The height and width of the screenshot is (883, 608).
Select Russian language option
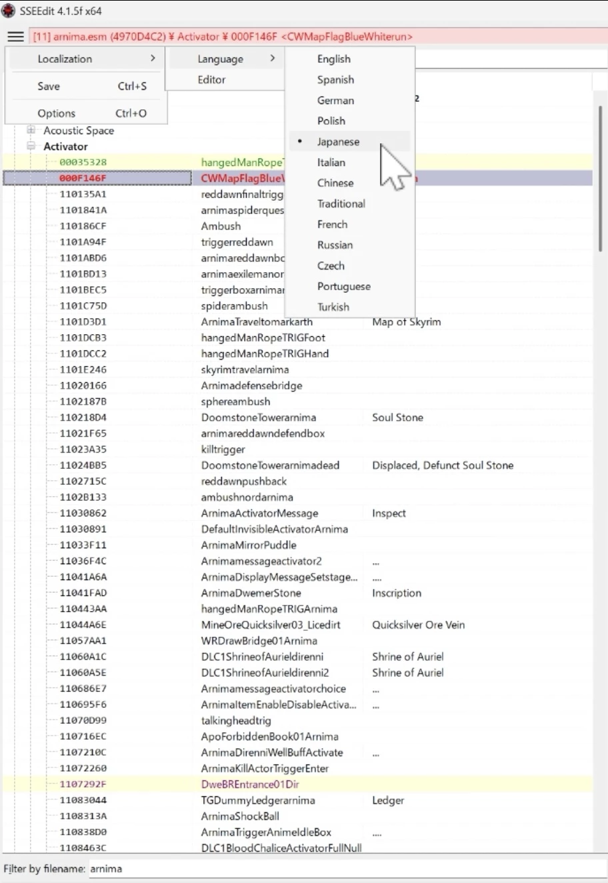click(349, 245)
